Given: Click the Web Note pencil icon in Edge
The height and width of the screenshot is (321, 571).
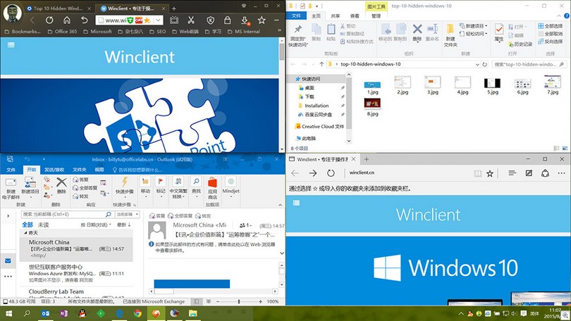Looking at the screenshot, I should coord(529,173).
